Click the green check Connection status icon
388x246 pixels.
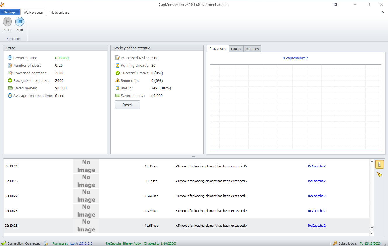4,243
